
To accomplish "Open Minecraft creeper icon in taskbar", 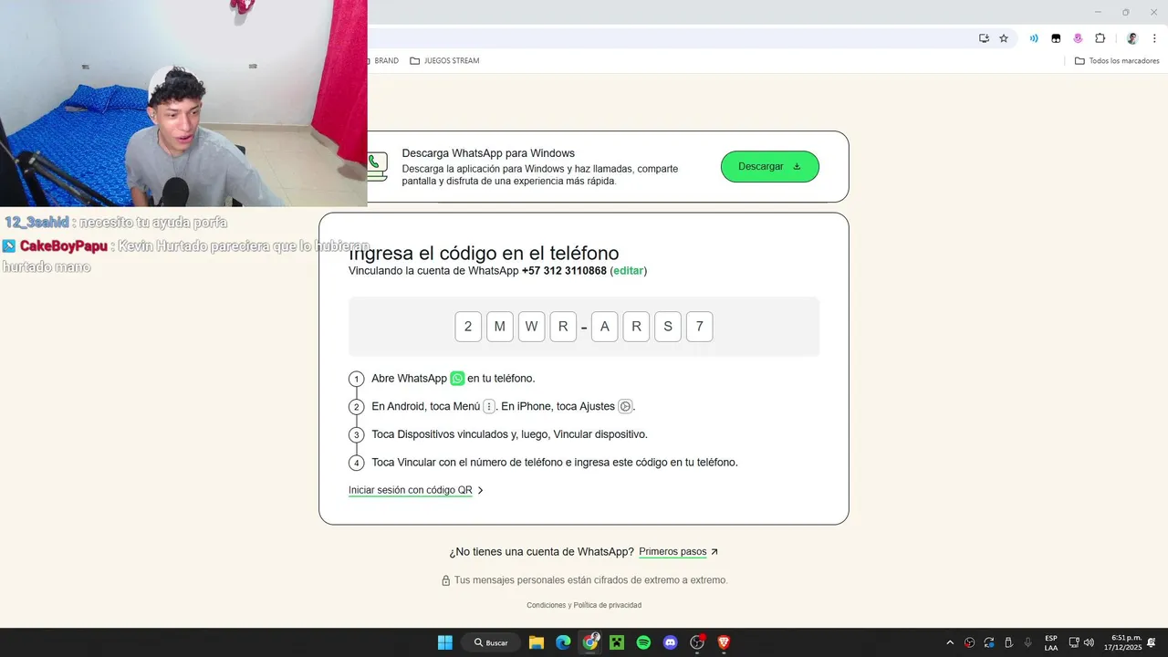I will click(617, 642).
